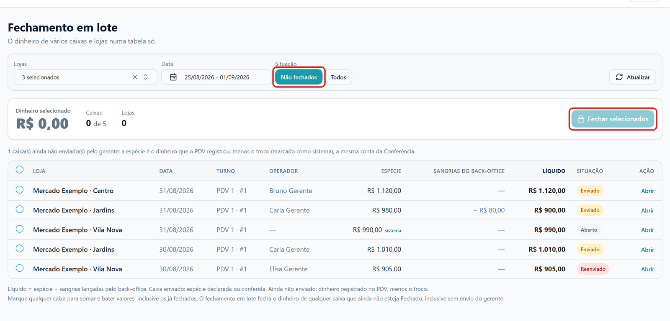
Task: Click the OPERADOR column header
Action: coord(283,171)
